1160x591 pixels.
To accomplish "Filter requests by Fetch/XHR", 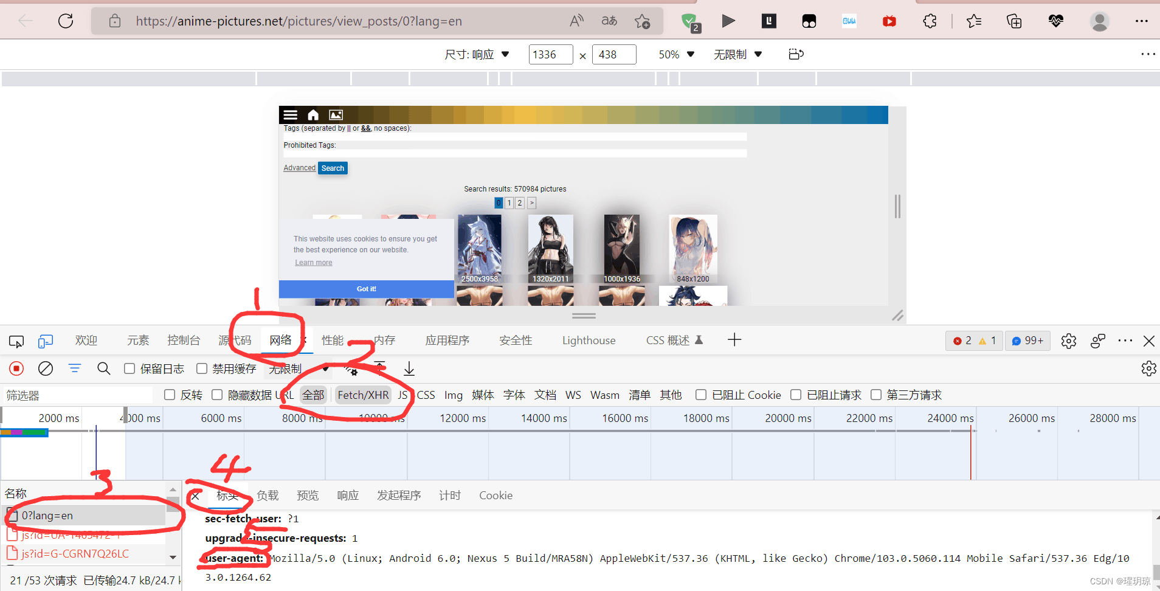I will [363, 395].
